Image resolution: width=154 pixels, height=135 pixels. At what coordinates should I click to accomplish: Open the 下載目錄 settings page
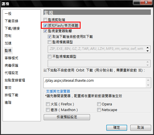point(11,21)
